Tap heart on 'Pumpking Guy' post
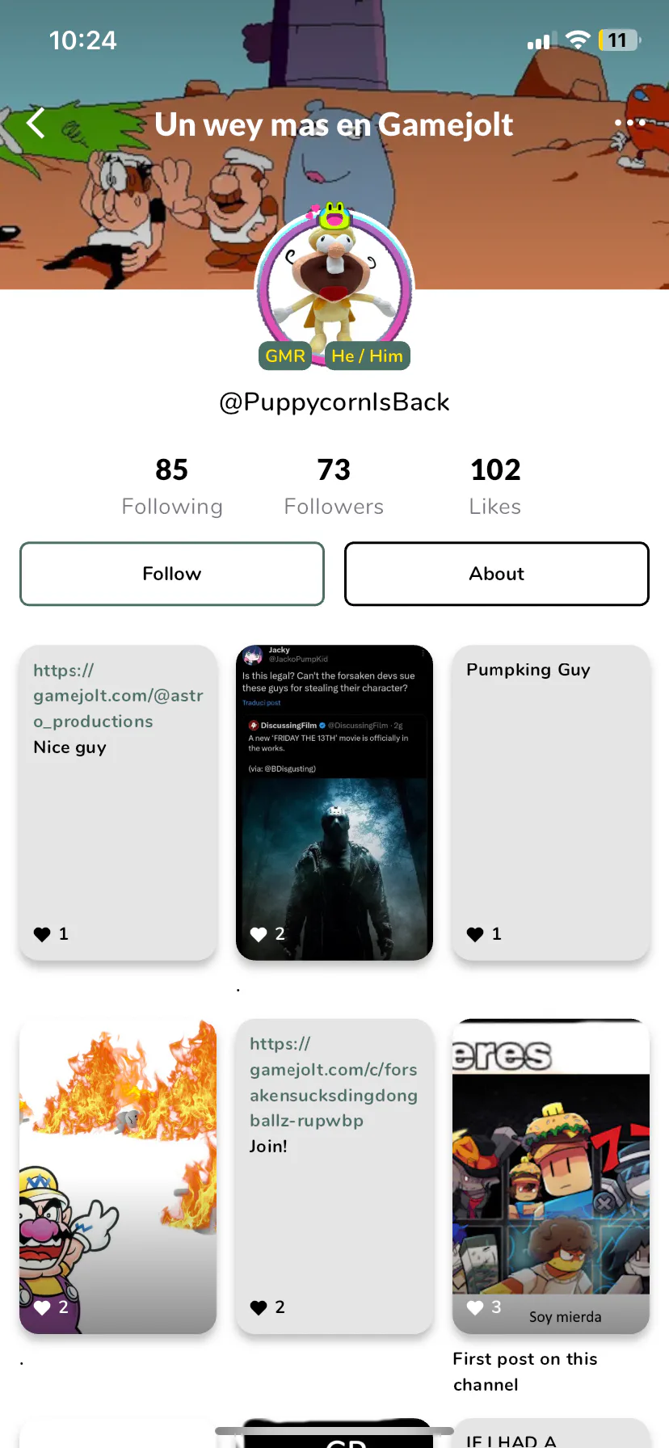The width and height of the screenshot is (669, 1448). tap(475, 934)
